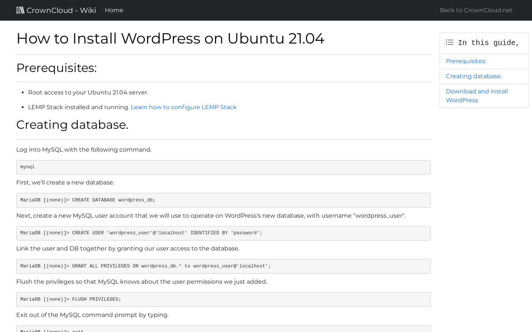This screenshot has width=532, height=332.
Task: Open the Home menu item
Action: 114,10
